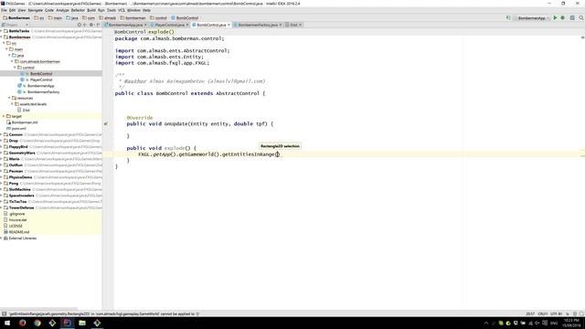This screenshot has height=329, width=585.
Task: Expand the target folder
Action: [4, 116]
